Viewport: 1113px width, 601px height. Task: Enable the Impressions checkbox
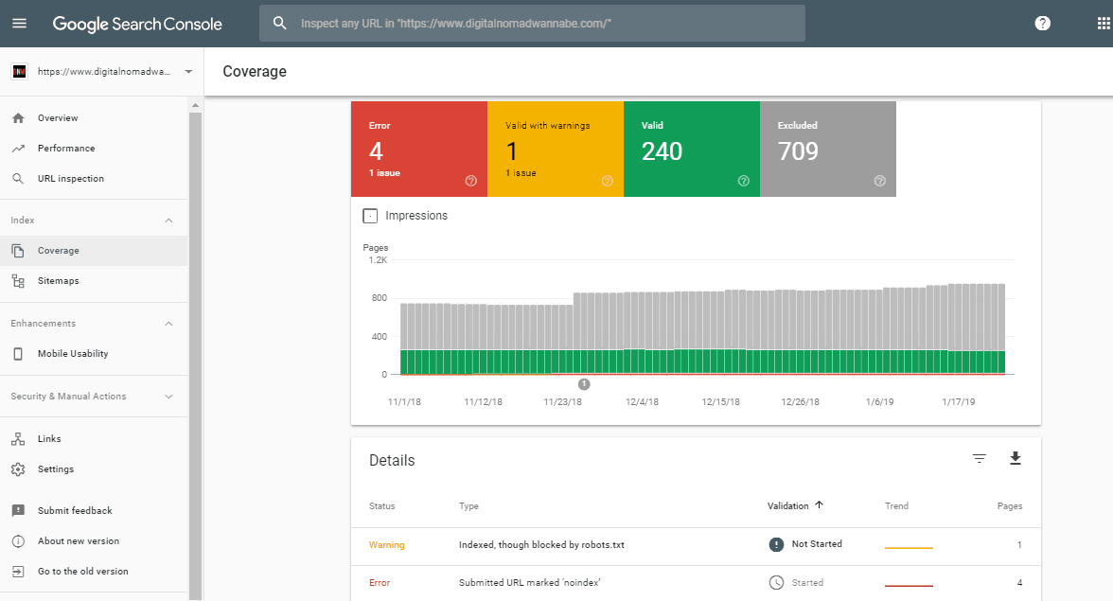[x=371, y=216]
